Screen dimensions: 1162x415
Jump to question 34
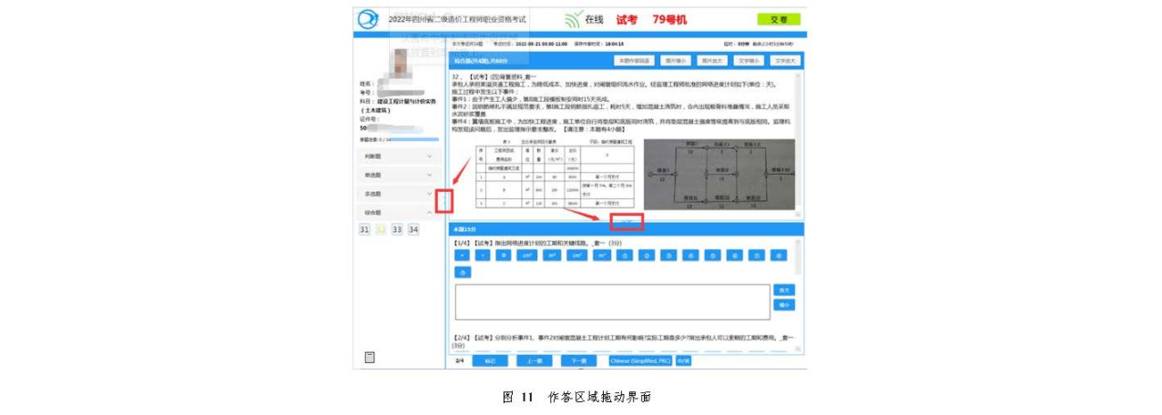point(413,229)
